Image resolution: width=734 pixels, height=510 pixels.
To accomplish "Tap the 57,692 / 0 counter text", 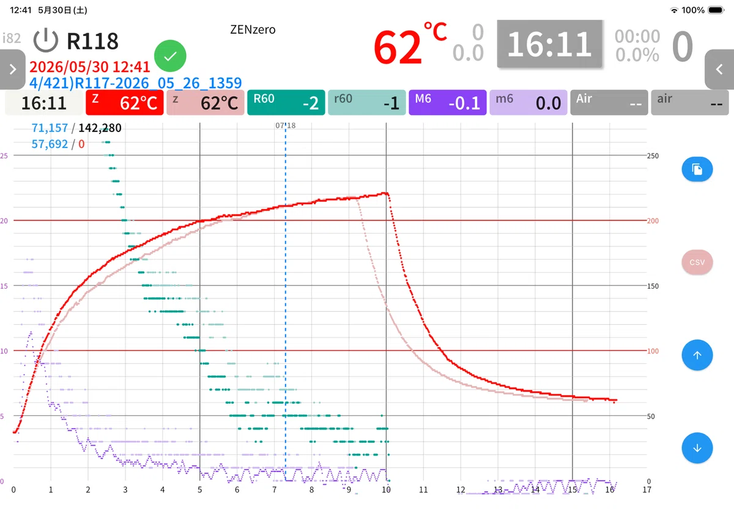I will [x=58, y=144].
